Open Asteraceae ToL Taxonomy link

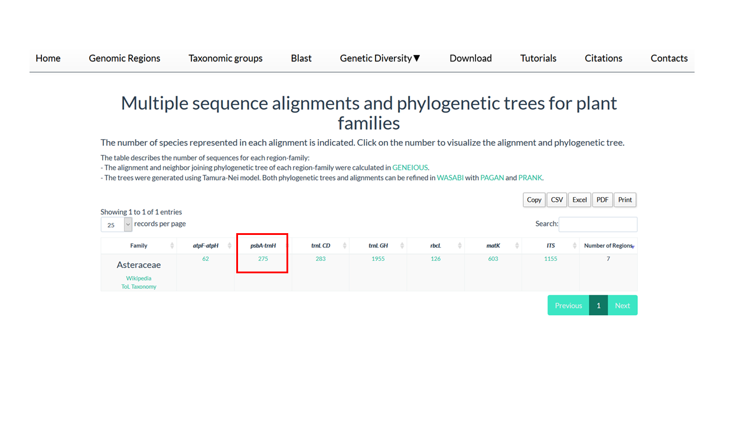coord(139,286)
